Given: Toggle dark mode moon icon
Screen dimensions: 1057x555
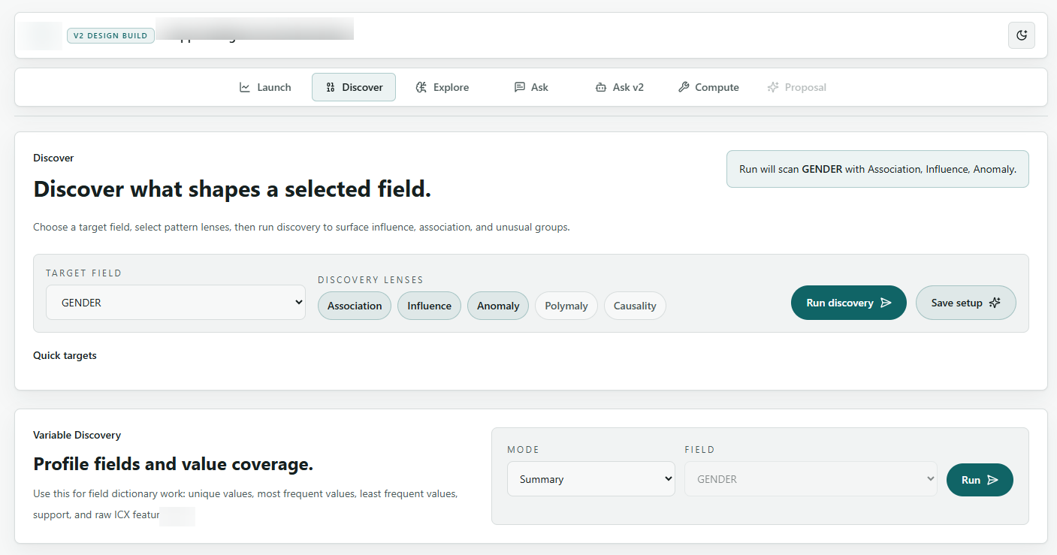Looking at the screenshot, I should [x=1021, y=35].
